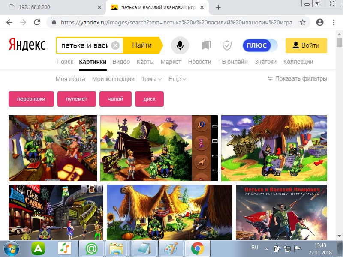Viewport: 343px width, 257px height.
Task: Open the Notepad taskbar icon
Action: point(144,249)
